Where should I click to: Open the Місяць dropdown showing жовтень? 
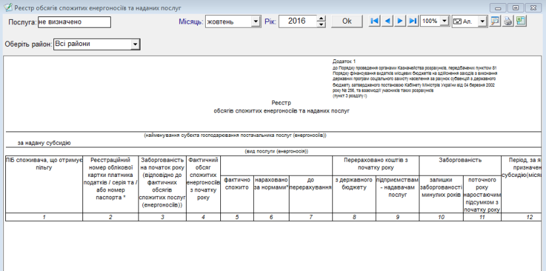[x=256, y=22]
